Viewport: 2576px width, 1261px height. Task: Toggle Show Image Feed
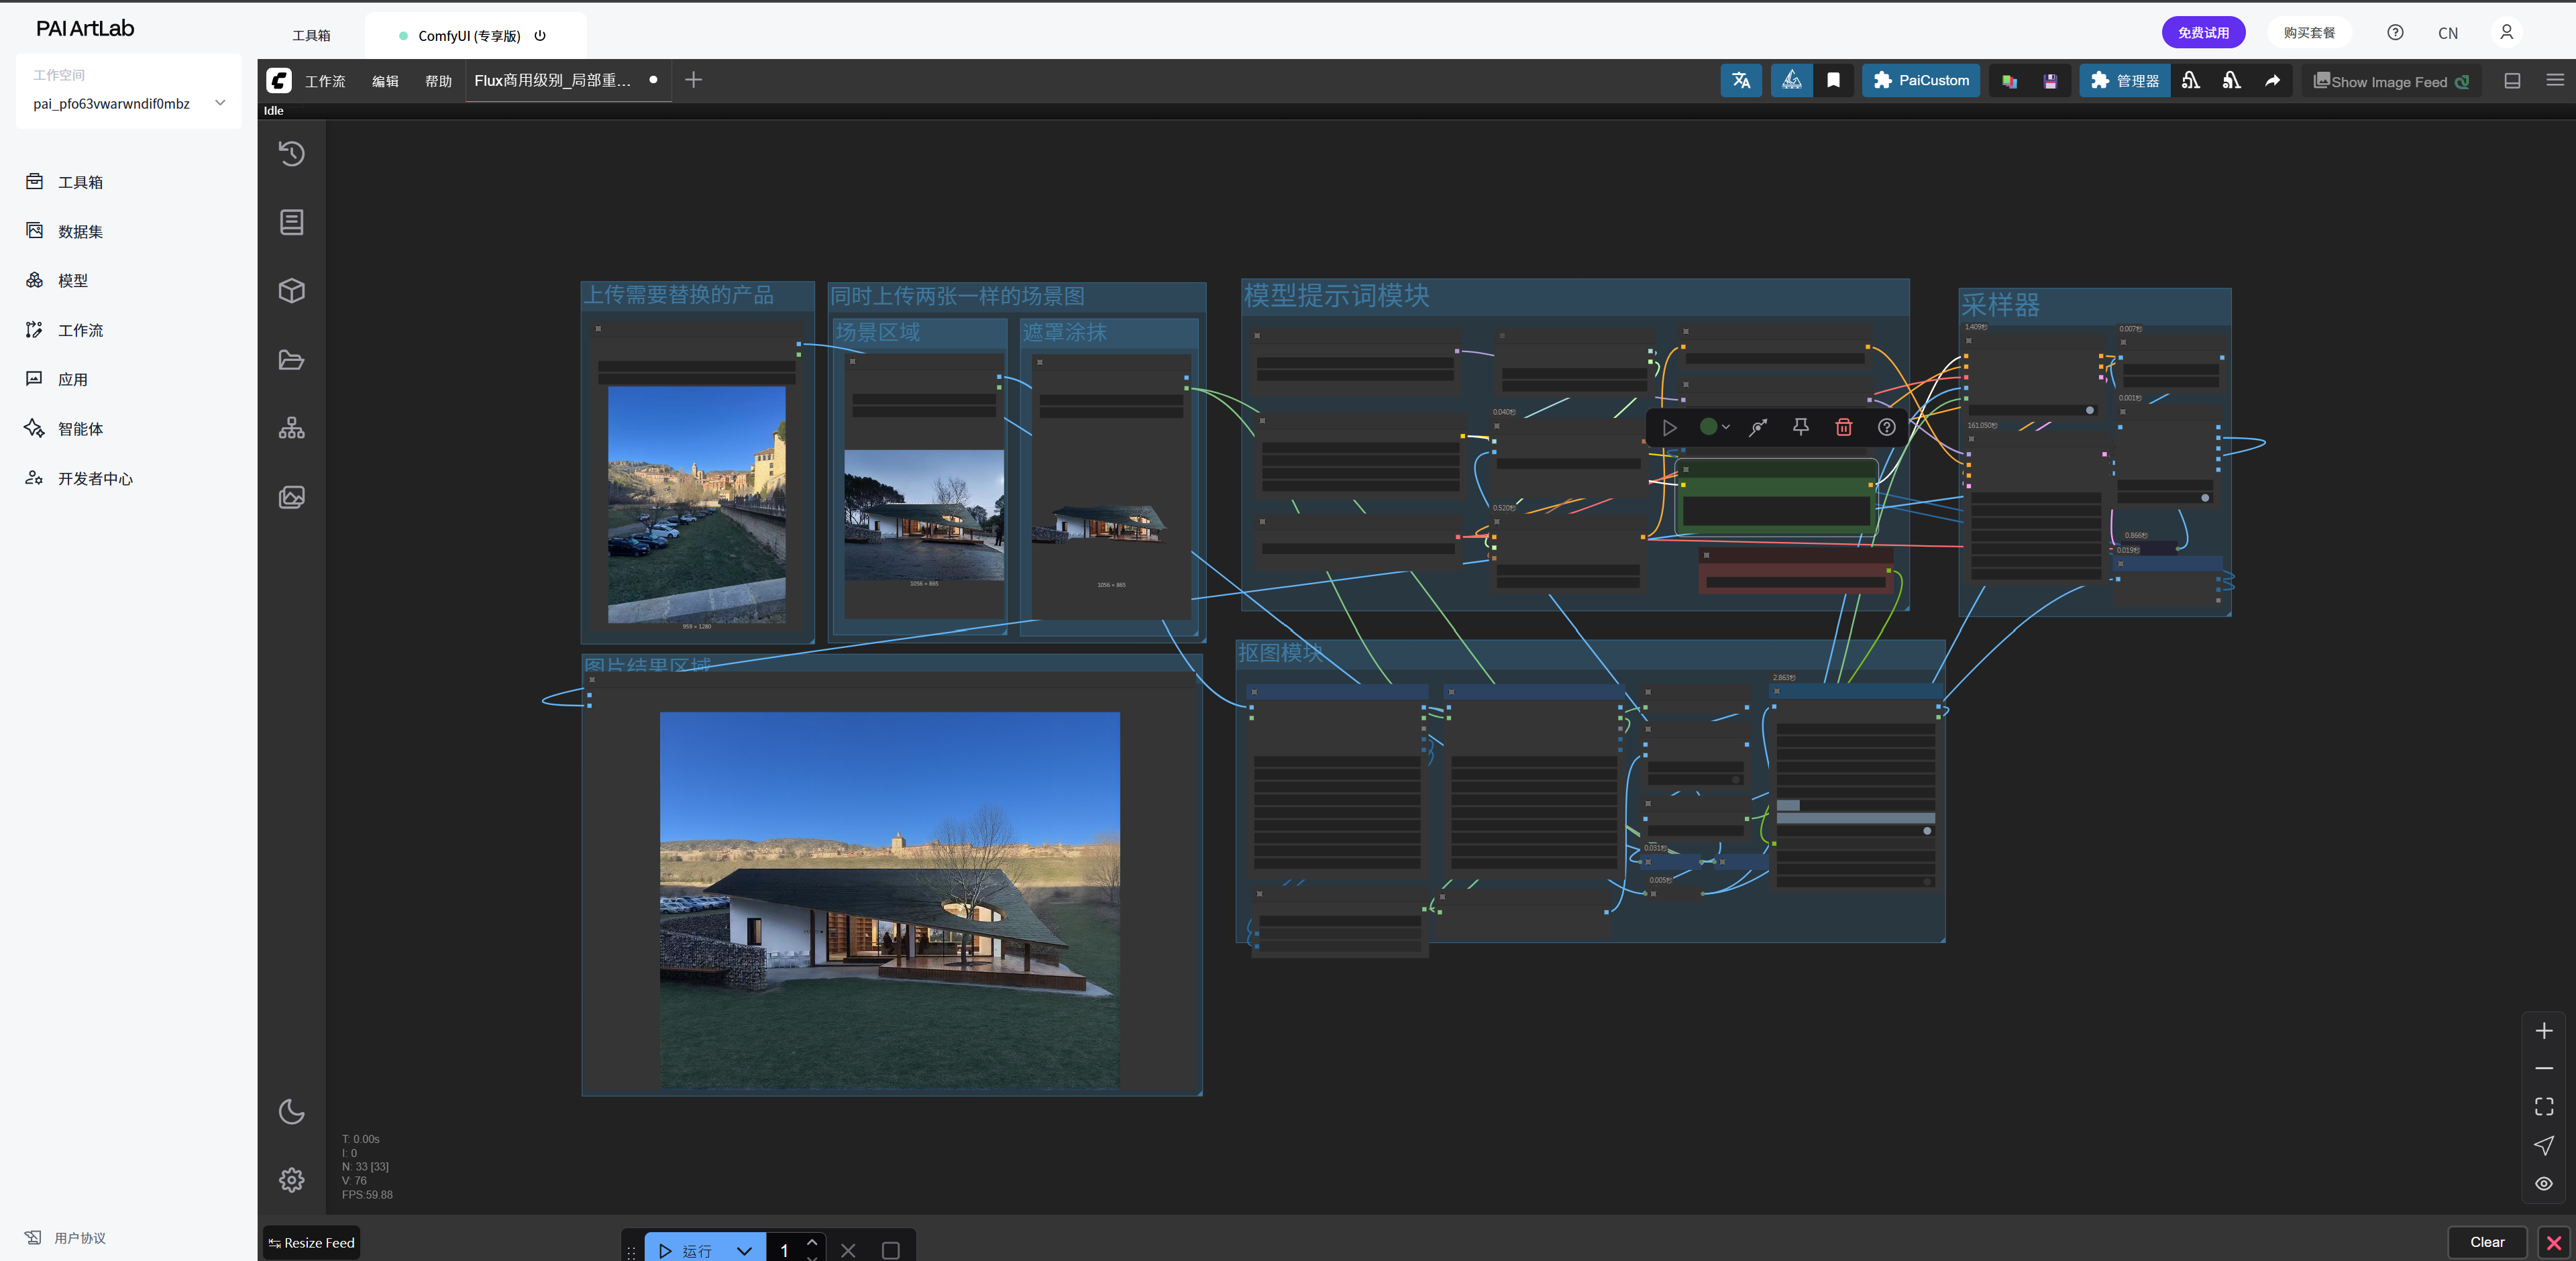click(2390, 81)
